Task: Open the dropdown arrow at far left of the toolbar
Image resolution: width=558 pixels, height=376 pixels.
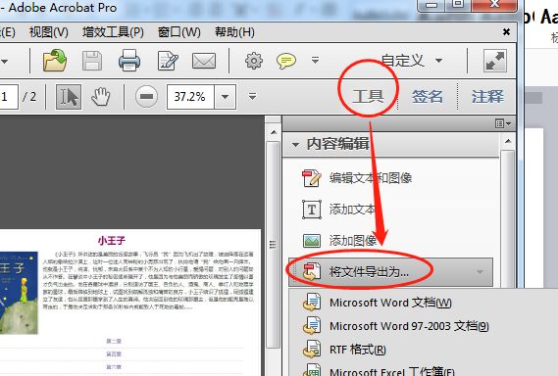Action: [4, 61]
